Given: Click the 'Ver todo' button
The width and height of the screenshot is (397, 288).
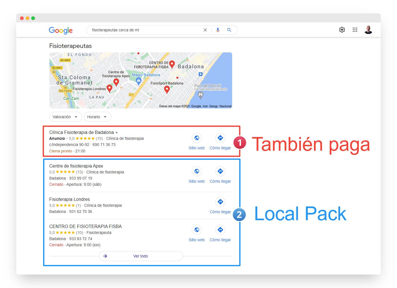Looking at the screenshot, I should [141, 256].
